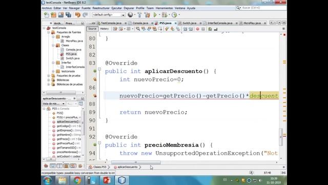Open the Editar menu
The height and width of the screenshot is (185, 328).
57,8
